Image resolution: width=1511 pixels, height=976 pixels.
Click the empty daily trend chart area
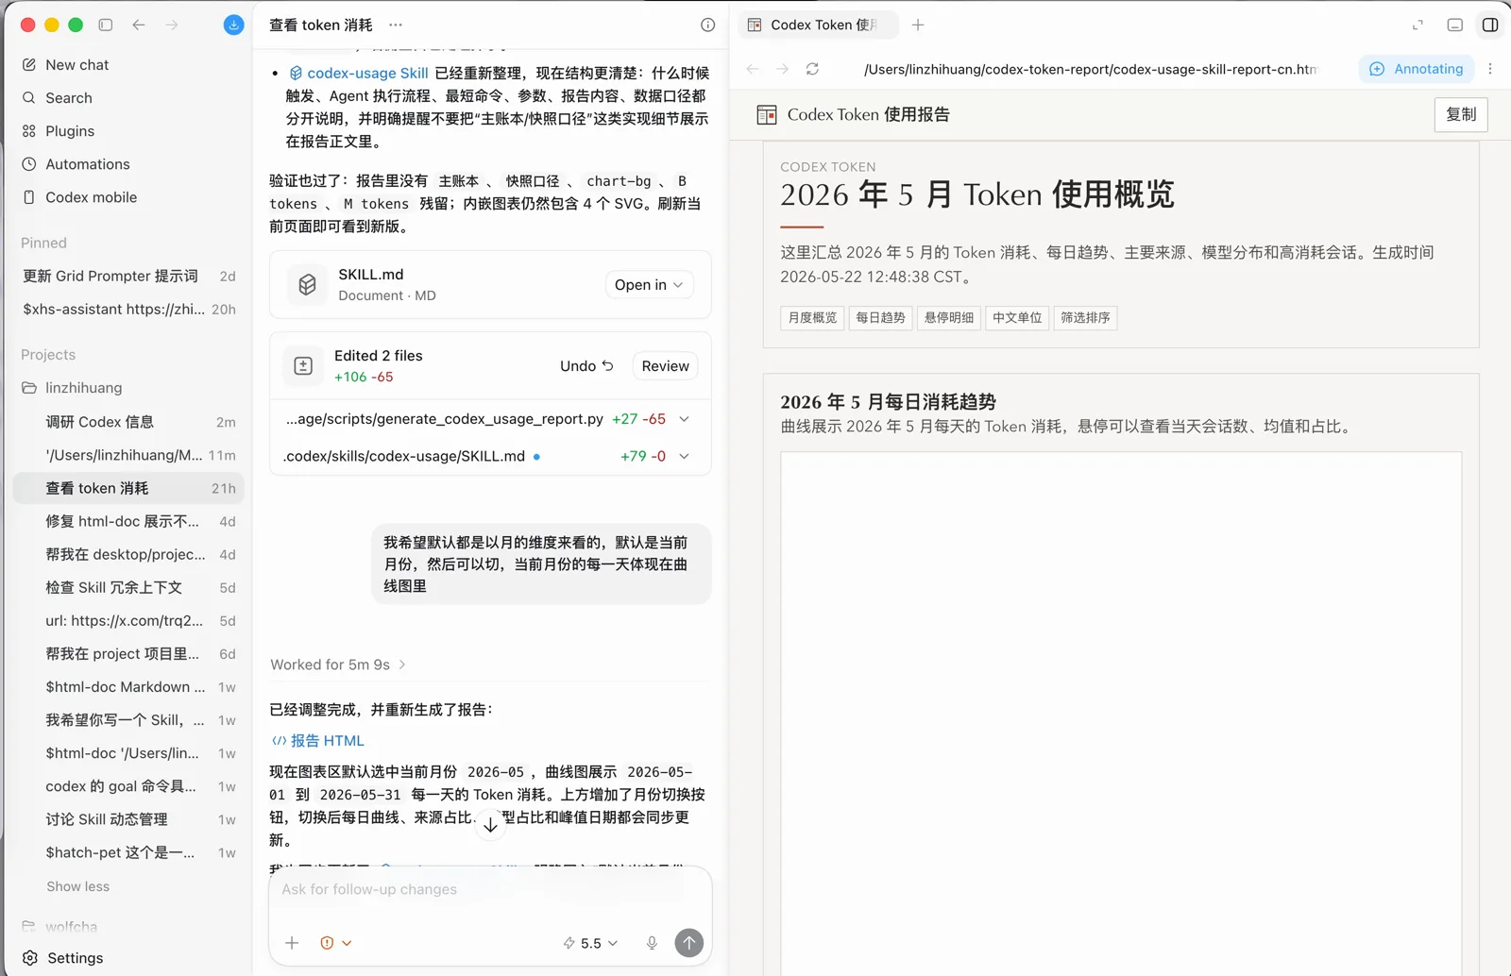tap(1121, 713)
